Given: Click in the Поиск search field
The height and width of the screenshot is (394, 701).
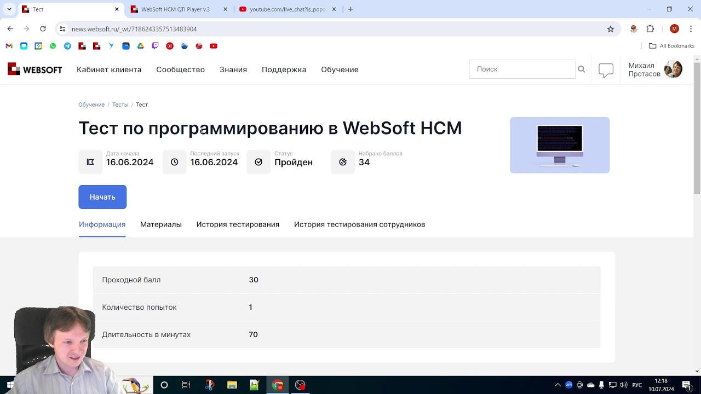Looking at the screenshot, I should [522, 69].
